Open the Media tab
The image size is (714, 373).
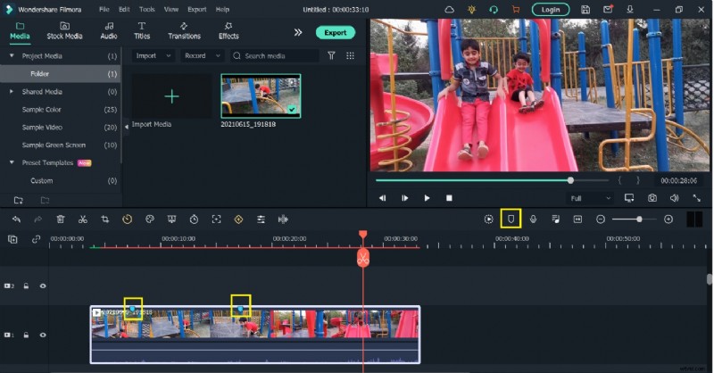(20, 31)
